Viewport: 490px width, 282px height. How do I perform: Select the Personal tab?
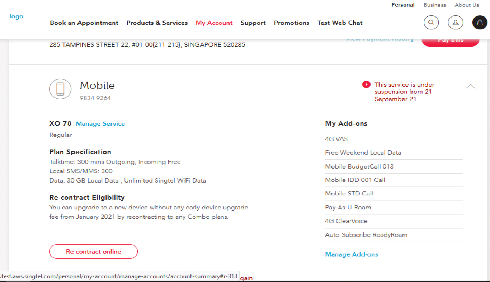402,5
